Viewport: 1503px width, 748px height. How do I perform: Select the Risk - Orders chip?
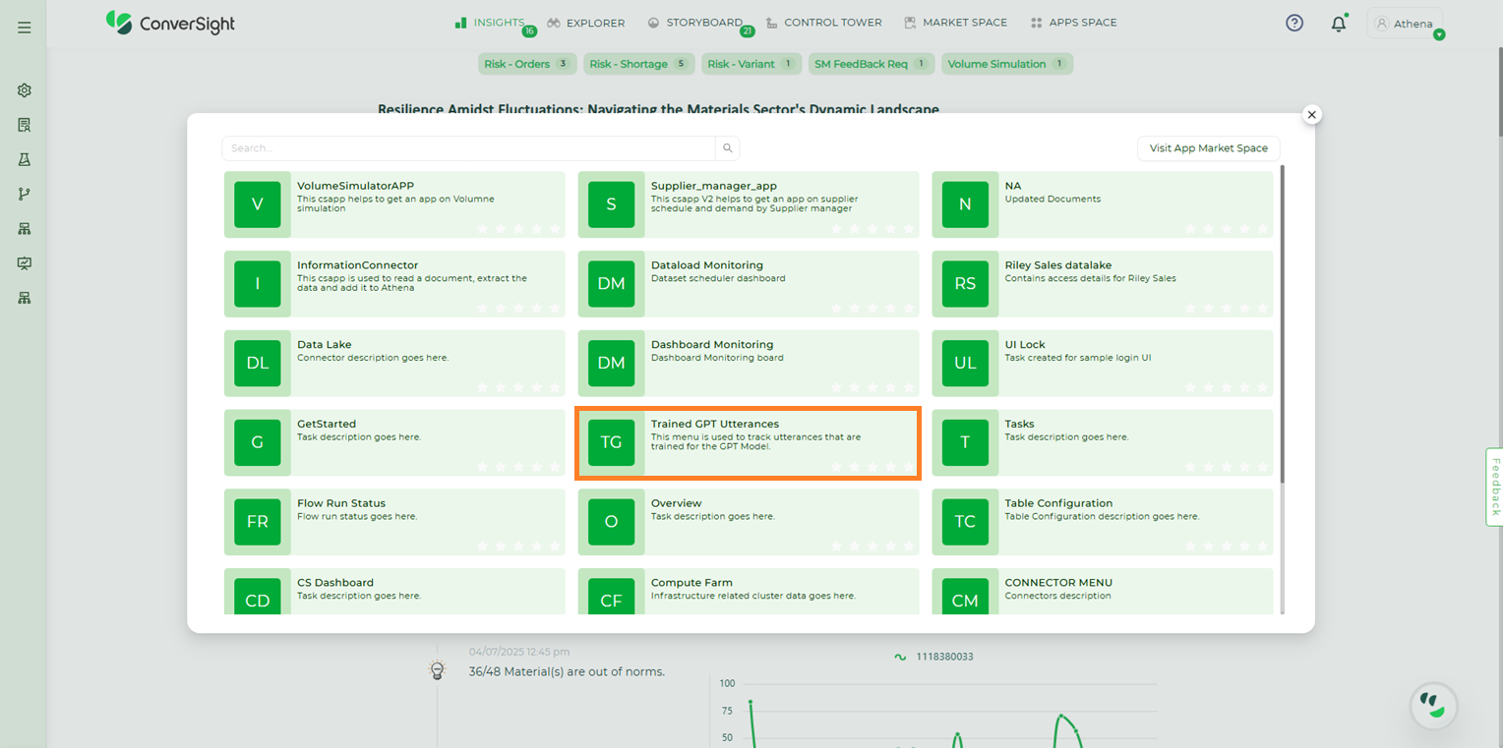point(527,64)
